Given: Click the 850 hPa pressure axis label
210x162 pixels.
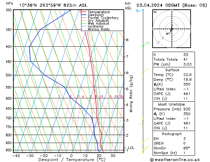Looking at the screenshot, I should coord(9,143).
